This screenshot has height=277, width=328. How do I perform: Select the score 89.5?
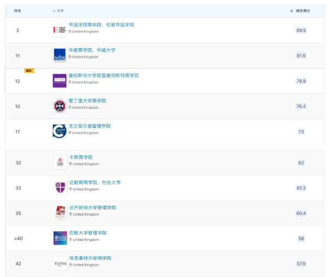[301, 30]
